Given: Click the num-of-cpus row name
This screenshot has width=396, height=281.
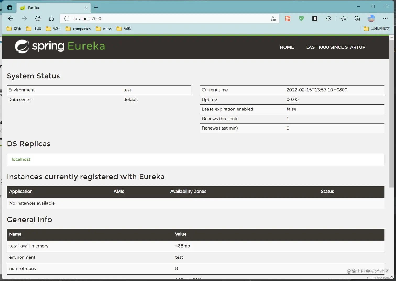Looking at the screenshot, I should tap(23, 268).
